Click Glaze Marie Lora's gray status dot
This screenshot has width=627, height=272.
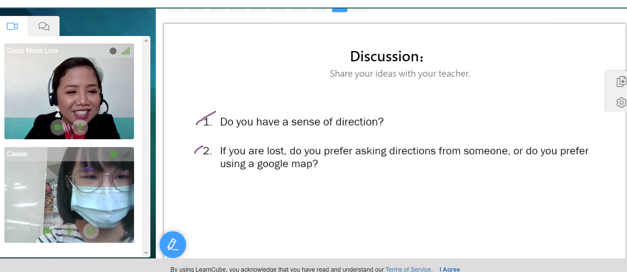113,51
